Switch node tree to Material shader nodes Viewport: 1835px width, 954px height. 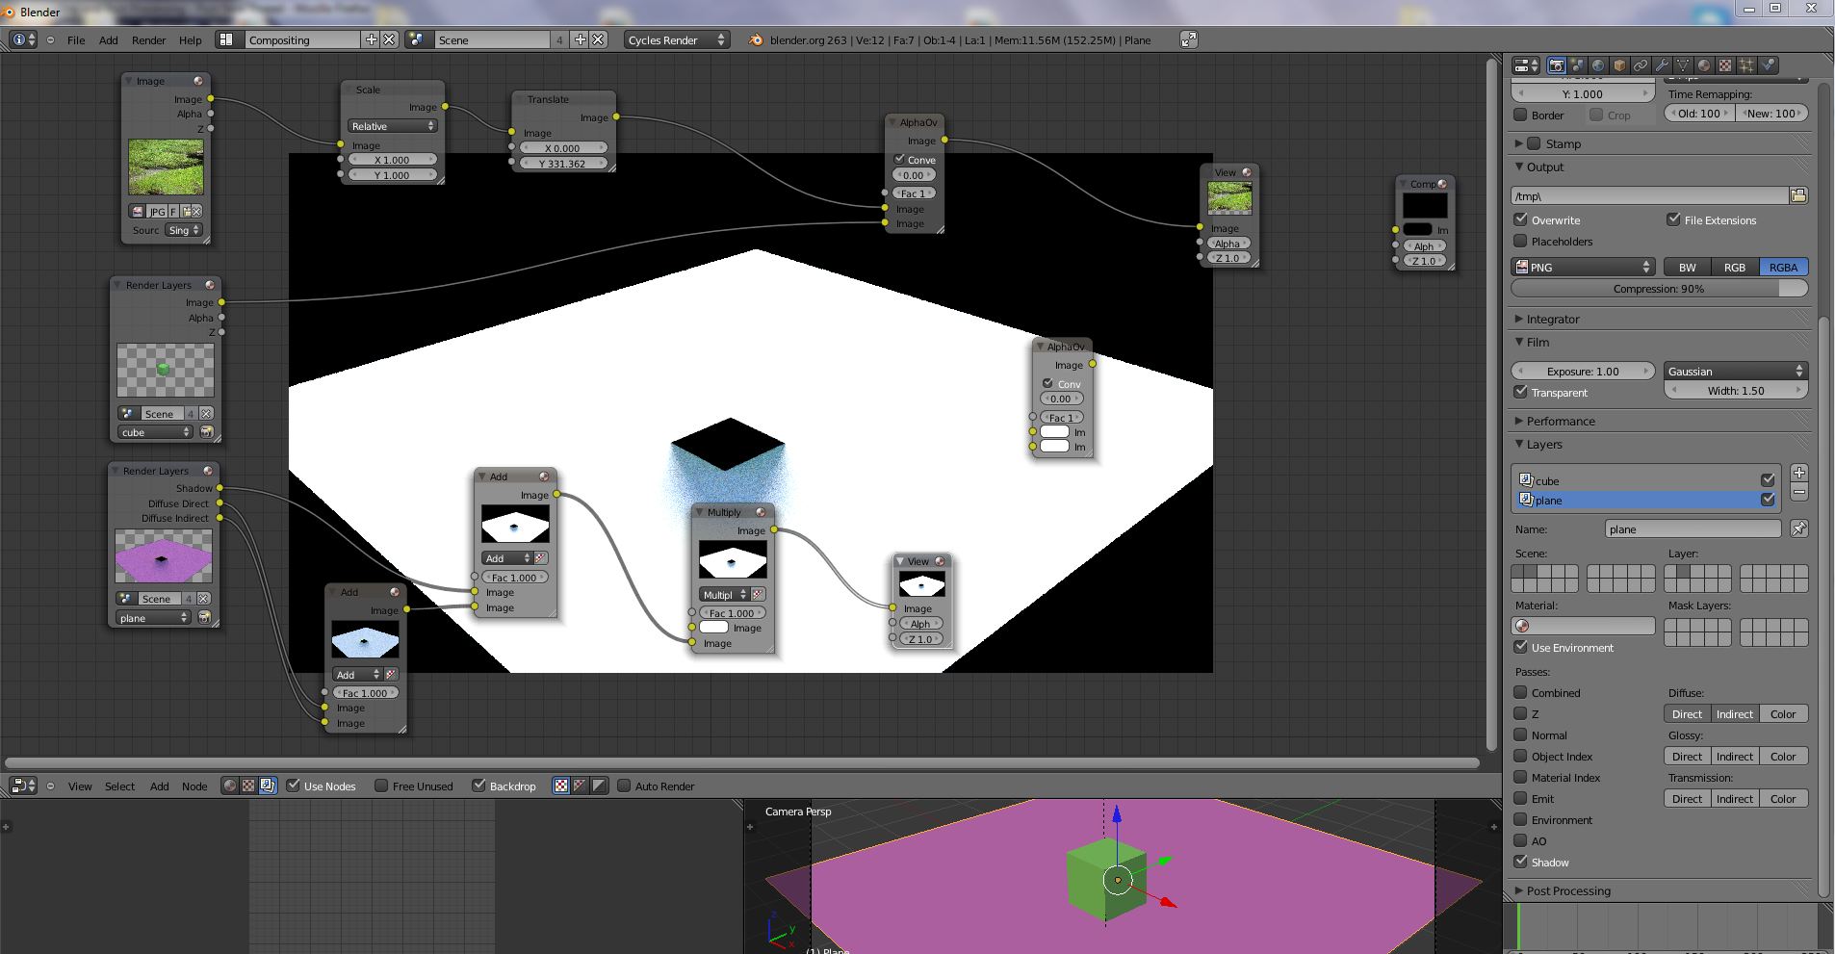(x=229, y=786)
